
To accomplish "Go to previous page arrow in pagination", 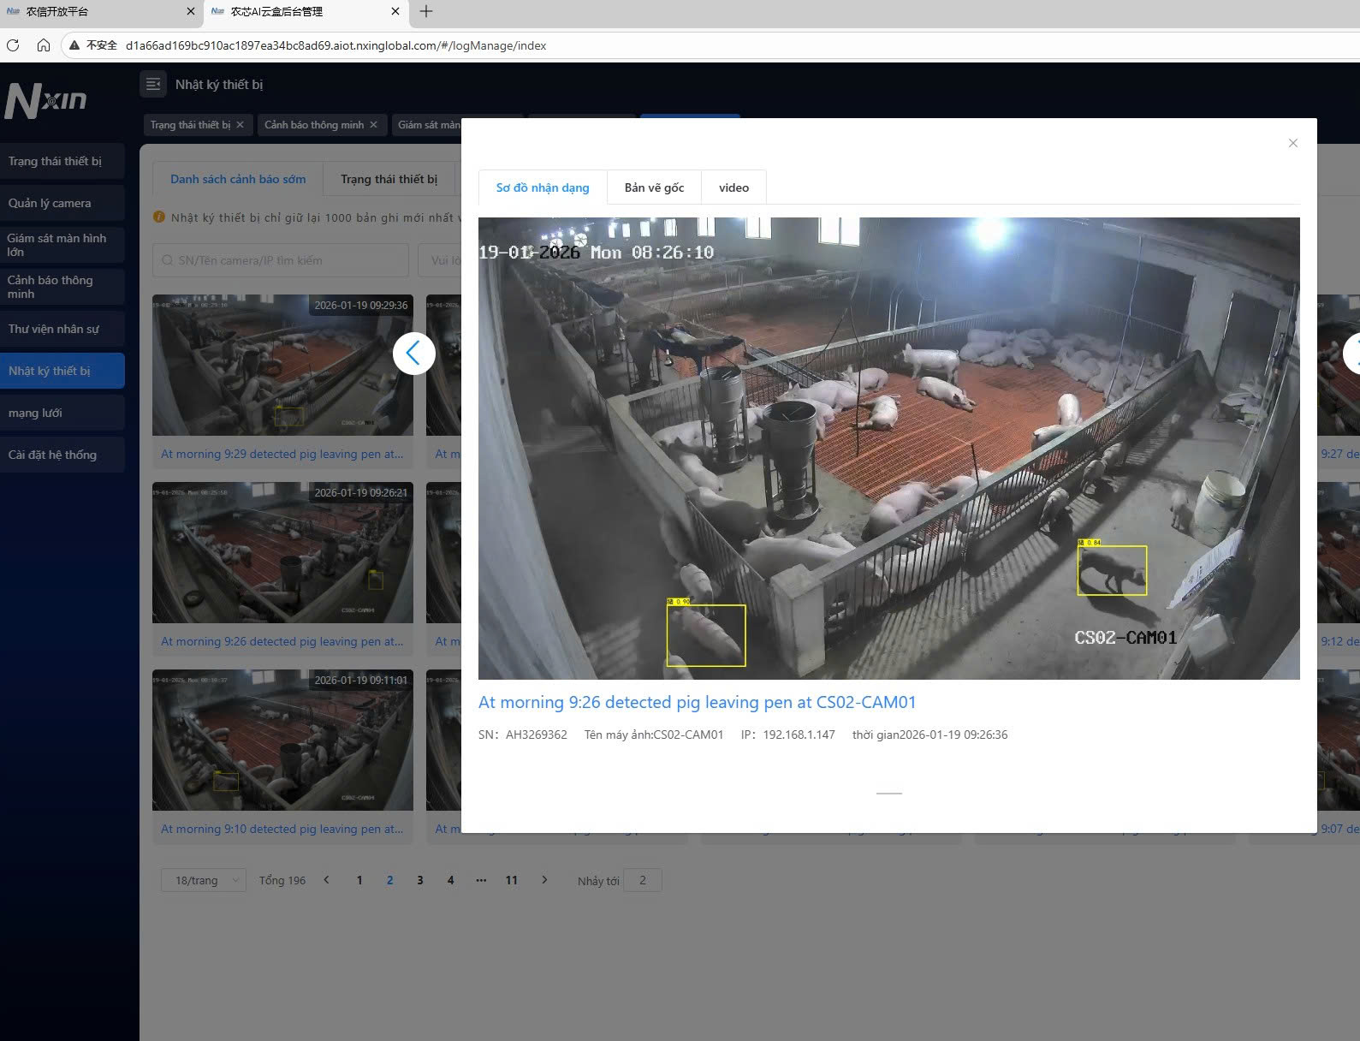I will tap(326, 880).
